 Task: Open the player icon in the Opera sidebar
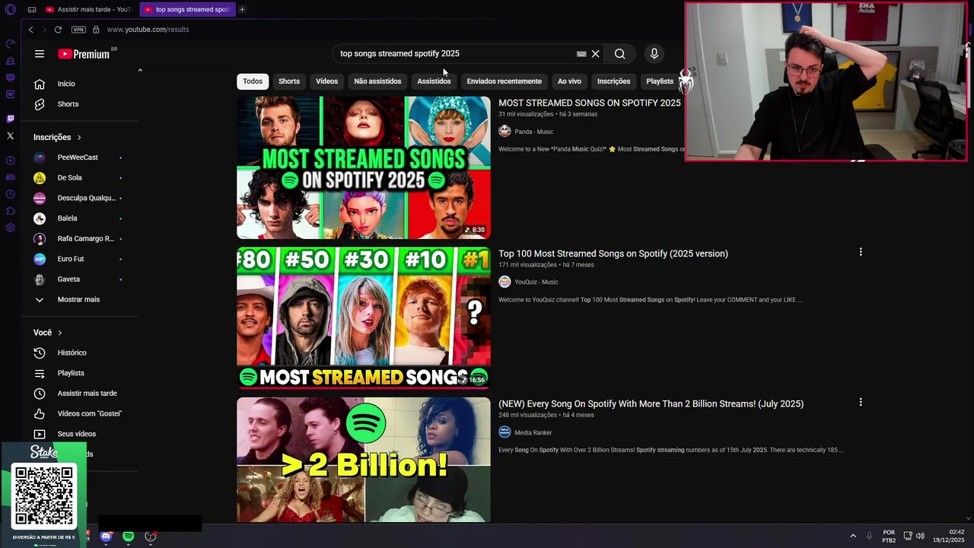pyautogui.click(x=10, y=161)
